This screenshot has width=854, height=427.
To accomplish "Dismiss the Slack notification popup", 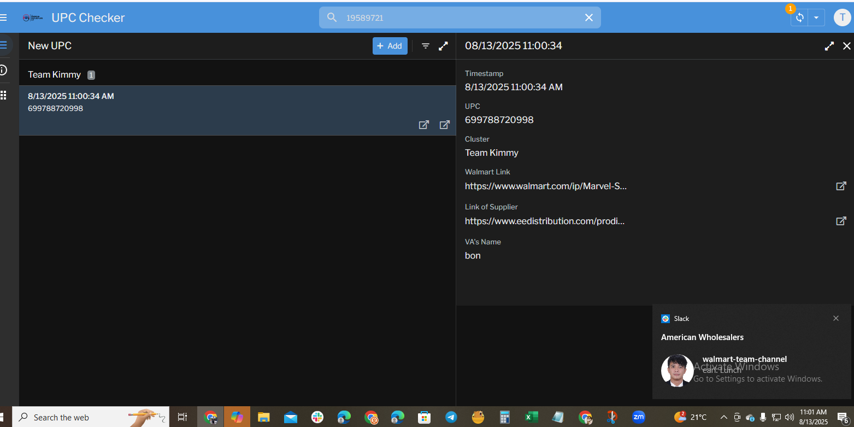I will click(835, 318).
